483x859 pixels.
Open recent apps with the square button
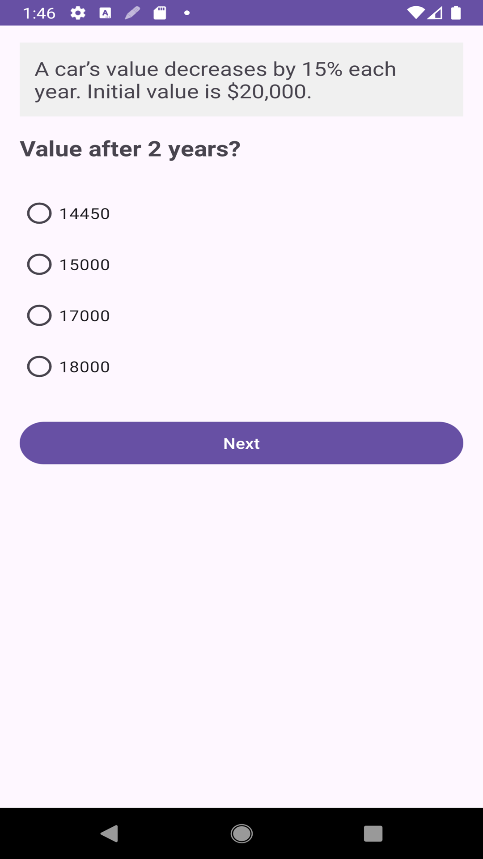click(373, 833)
